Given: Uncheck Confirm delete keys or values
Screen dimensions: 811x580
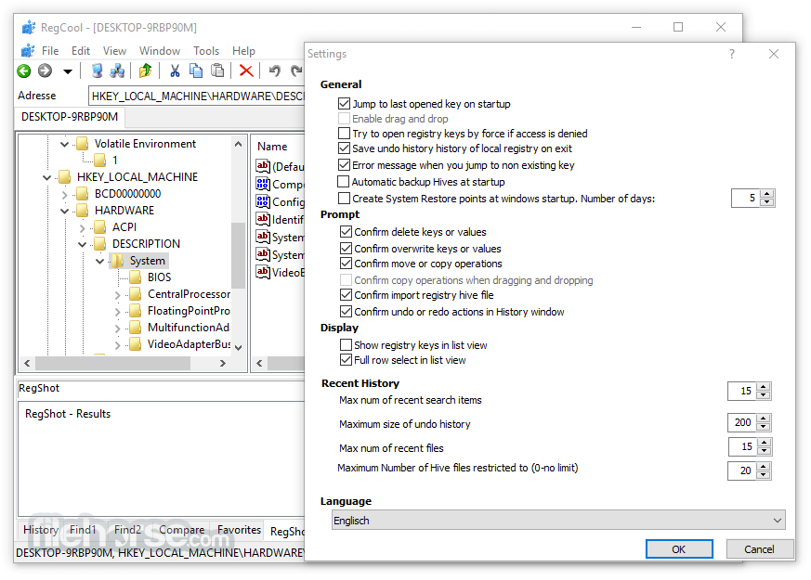Looking at the screenshot, I should coord(346,231).
